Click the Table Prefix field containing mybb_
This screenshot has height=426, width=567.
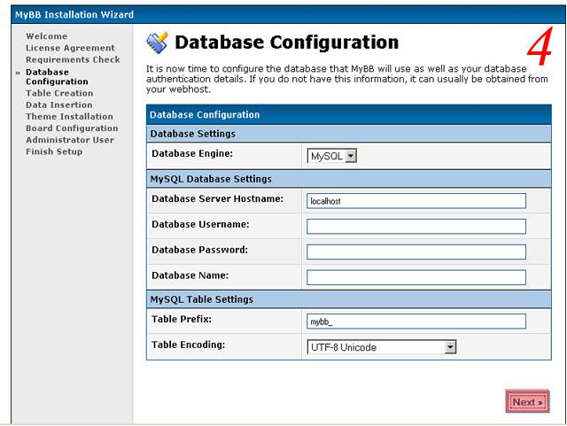pyautogui.click(x=416, y=321)
